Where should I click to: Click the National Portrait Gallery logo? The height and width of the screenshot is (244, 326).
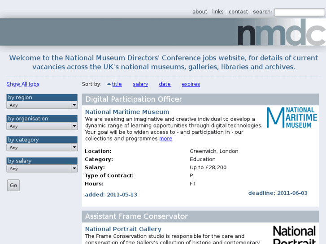[295, 235]
